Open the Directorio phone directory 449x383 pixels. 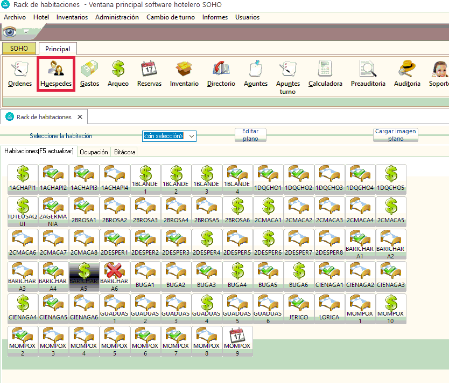click(x=221, y=74)
